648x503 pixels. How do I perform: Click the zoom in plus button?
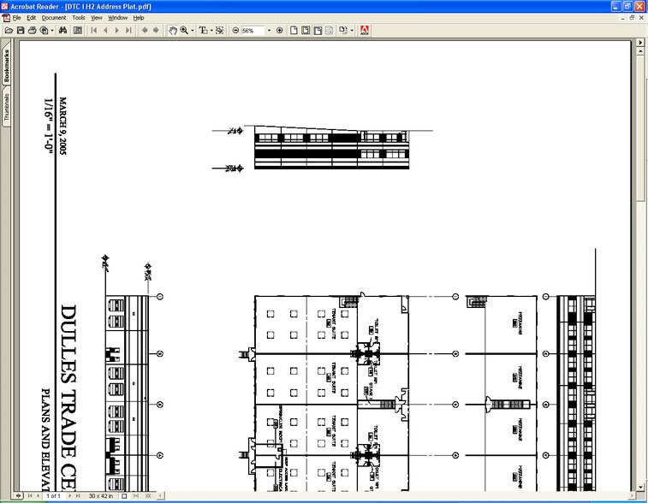click(x=279, y=30)
